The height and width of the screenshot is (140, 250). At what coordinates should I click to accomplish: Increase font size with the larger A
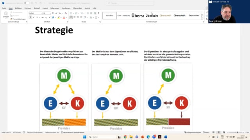coord(53,13)
